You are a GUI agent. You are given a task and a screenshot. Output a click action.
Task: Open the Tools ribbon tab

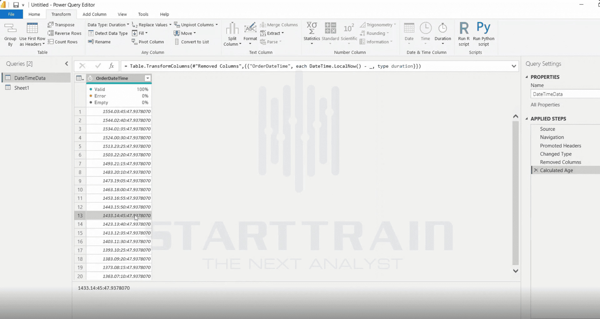pos(143,14)
